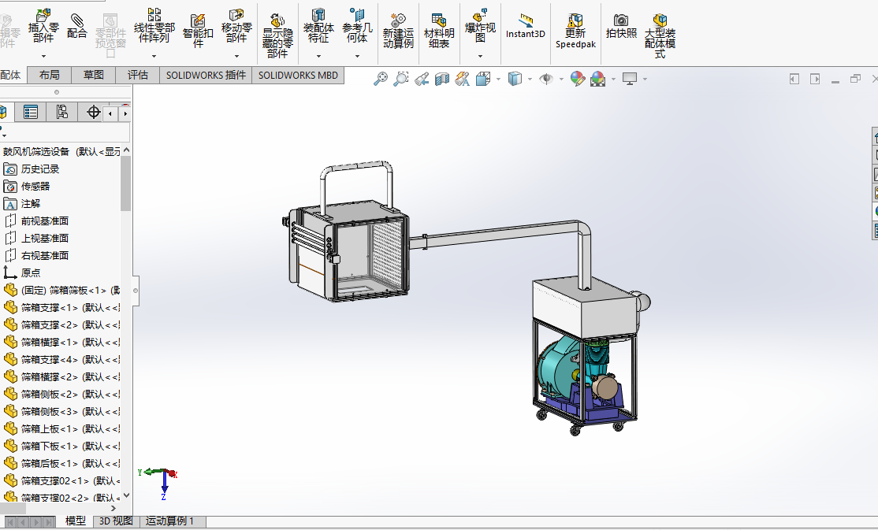This screenshot has height=530, width=878.
Task: Switch to 模型 Model bottom tab
Action: tap(76, 521)
